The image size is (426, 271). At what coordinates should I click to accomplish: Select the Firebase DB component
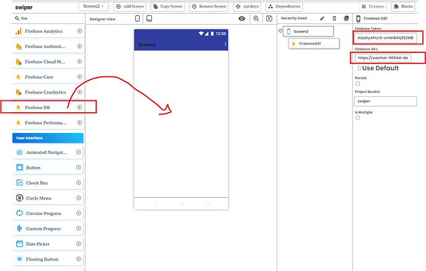[x=48, y=107]
